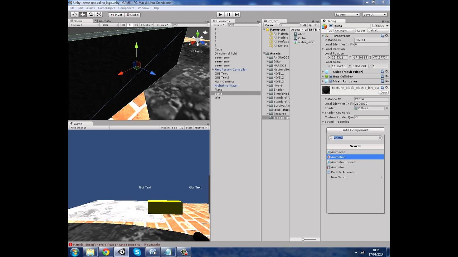Screen dimensions: 458x257
Task: Select Animation in component list
Action: coord(355,157)
